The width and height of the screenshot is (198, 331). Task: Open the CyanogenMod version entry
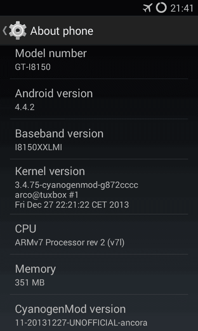click(99, 313)
